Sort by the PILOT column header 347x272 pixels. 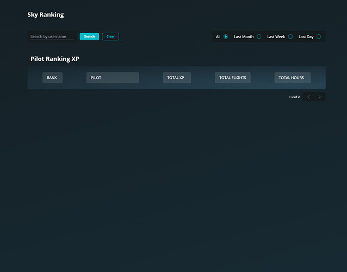click(x=113, y=78)
